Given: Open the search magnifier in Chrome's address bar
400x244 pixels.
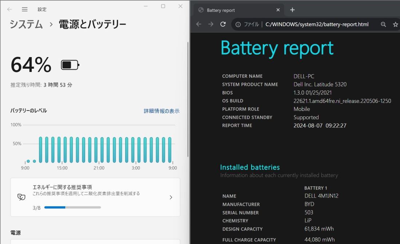Looking at the screenshot, I should (383, 24).
